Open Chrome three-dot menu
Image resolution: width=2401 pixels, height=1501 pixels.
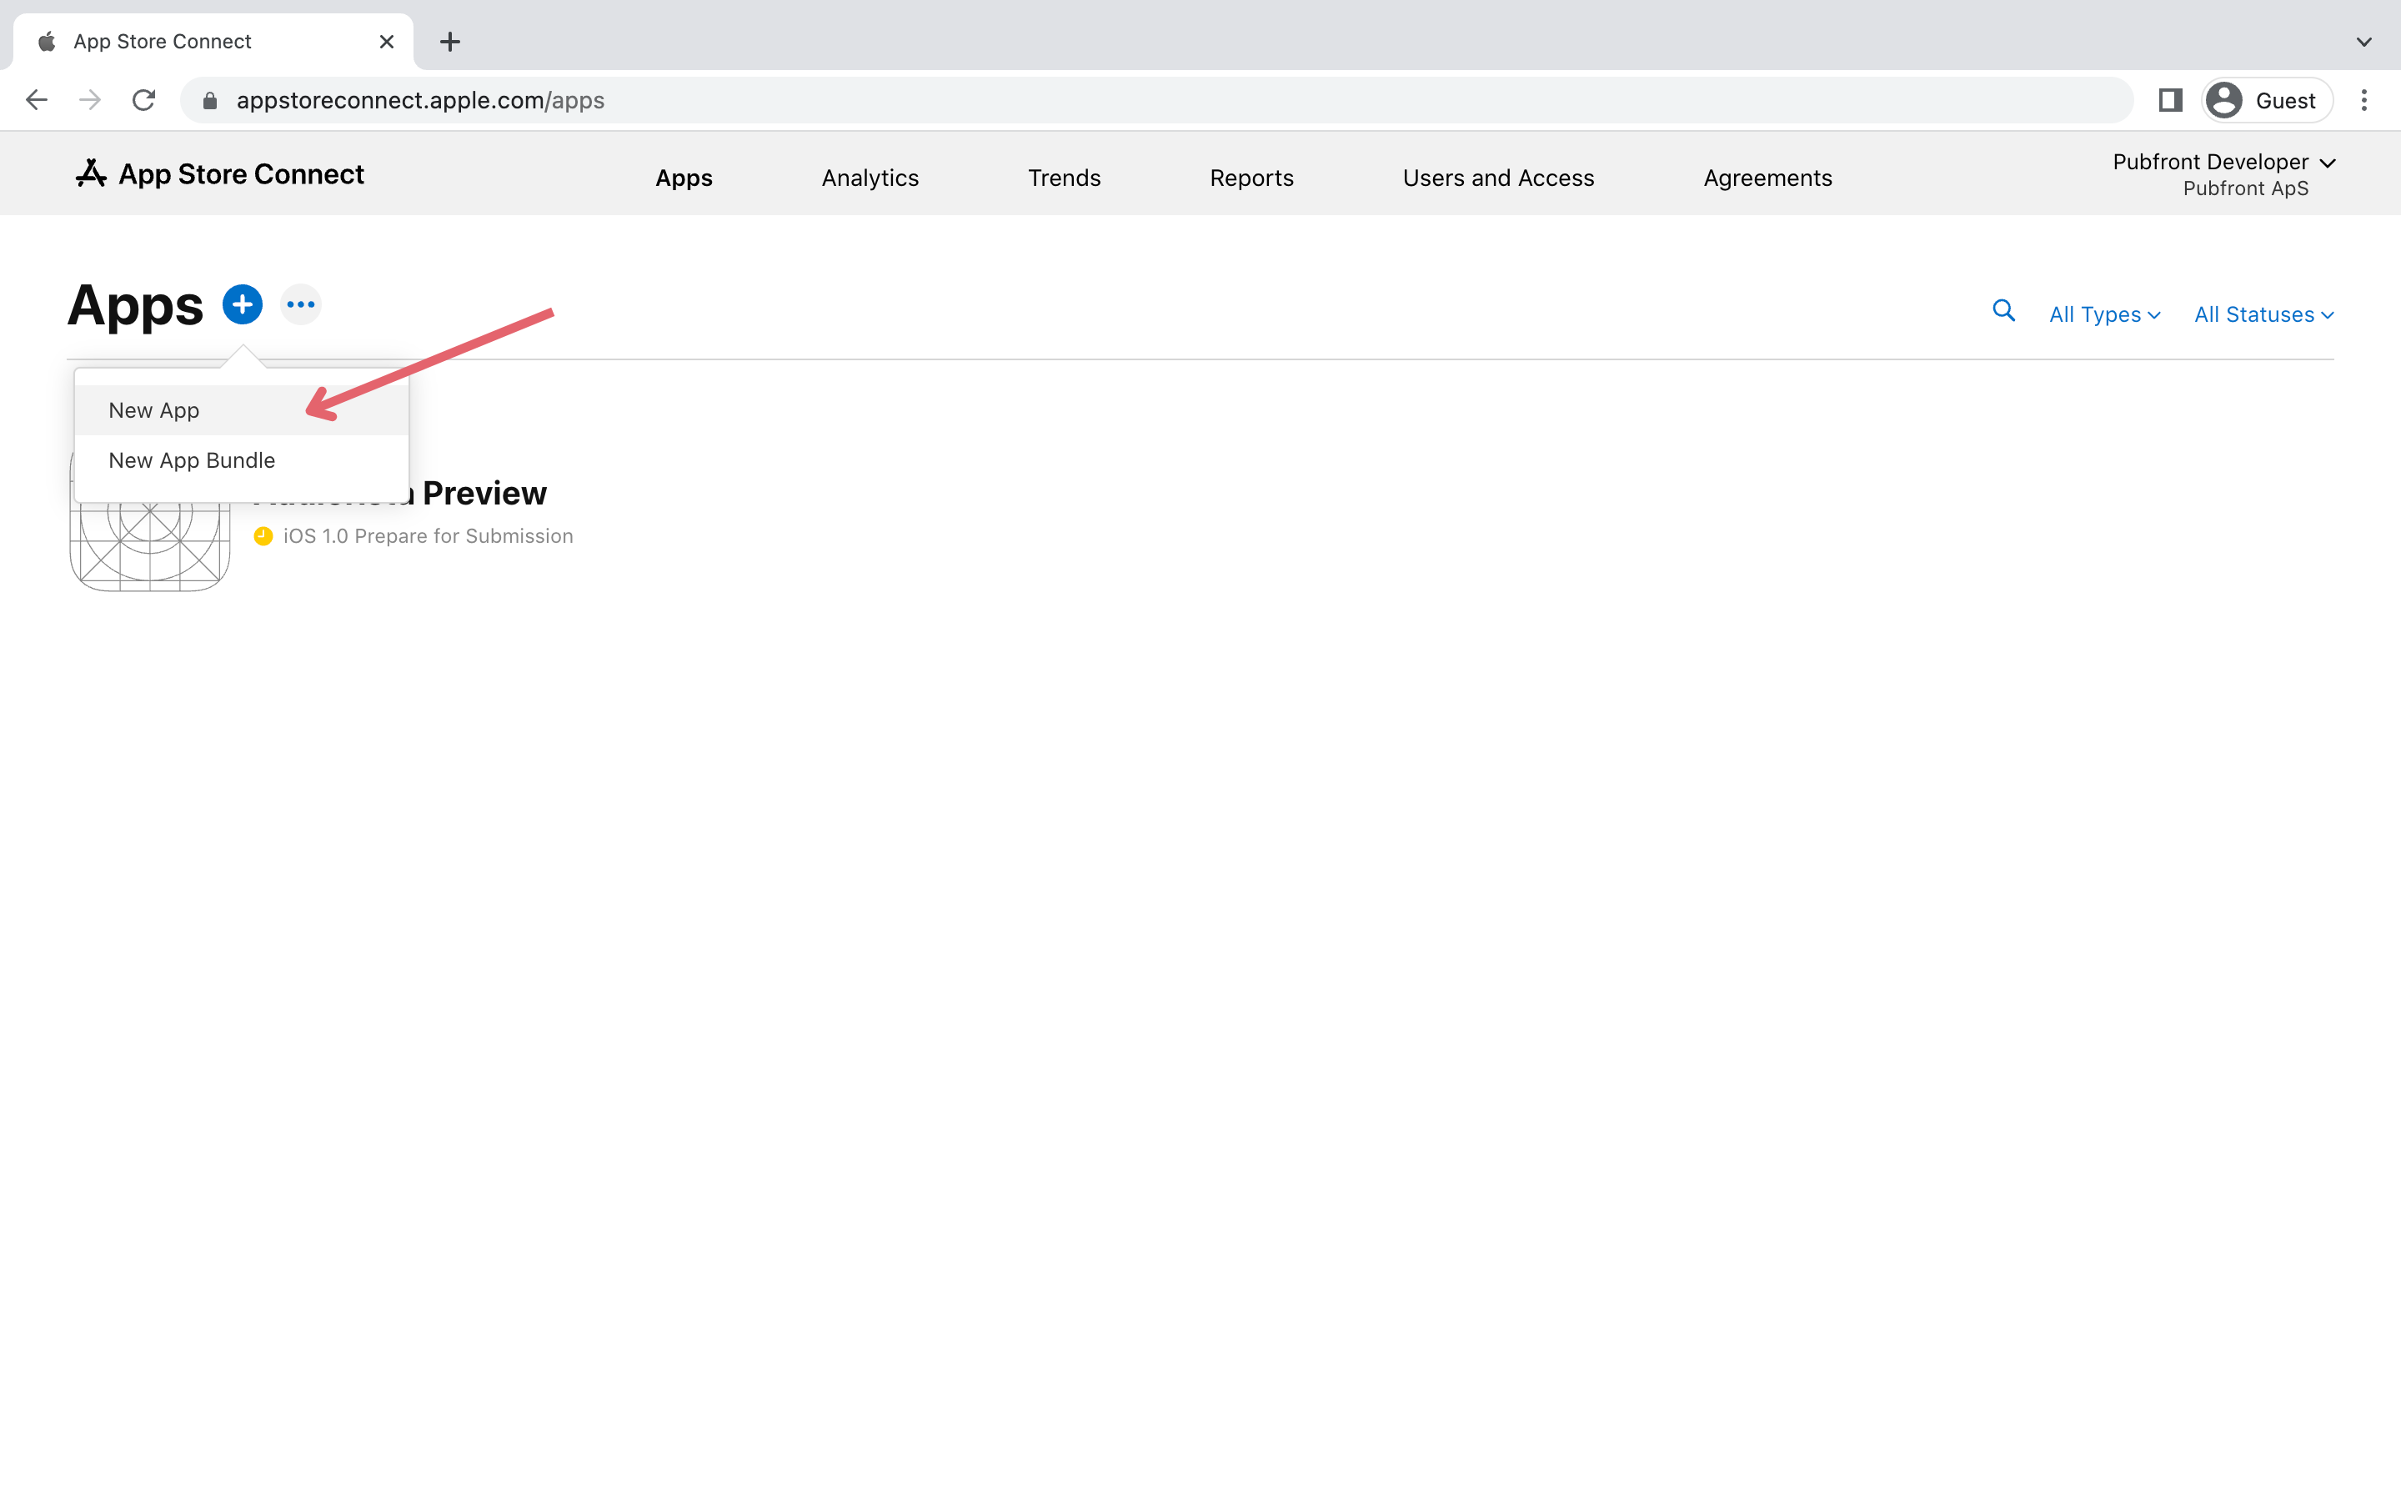point(2364,100)
